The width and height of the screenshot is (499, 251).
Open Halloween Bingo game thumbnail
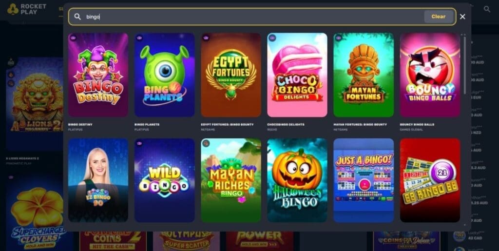tap(297, 180)
